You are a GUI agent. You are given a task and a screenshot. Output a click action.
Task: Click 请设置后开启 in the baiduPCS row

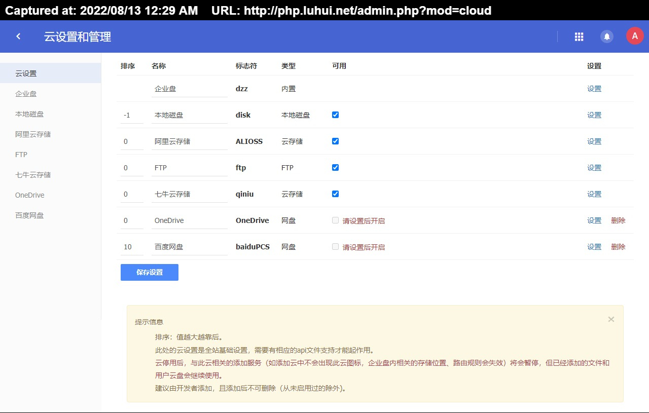[x=364, y=247]
